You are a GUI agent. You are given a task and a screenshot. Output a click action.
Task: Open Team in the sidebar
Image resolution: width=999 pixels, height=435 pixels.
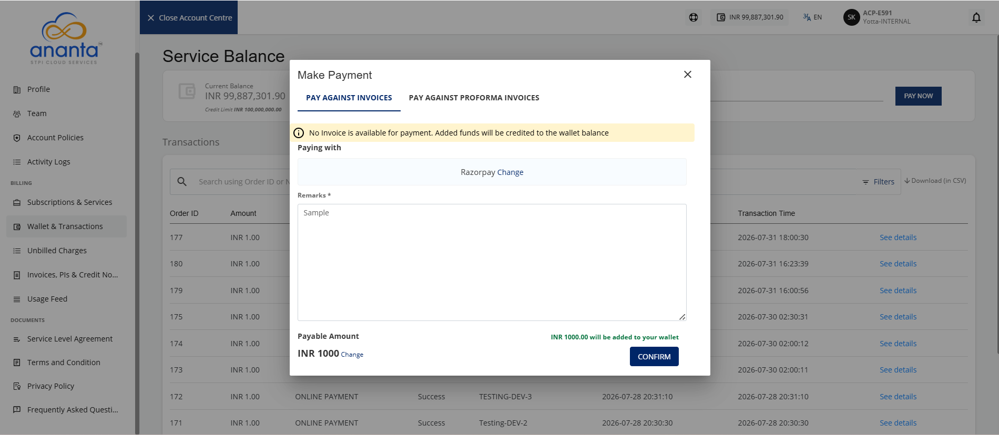[x=66, y=113]
